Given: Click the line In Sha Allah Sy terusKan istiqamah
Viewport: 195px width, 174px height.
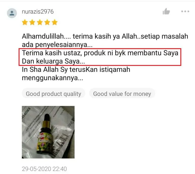Looking at the screenshot, I should click(76, 69).
